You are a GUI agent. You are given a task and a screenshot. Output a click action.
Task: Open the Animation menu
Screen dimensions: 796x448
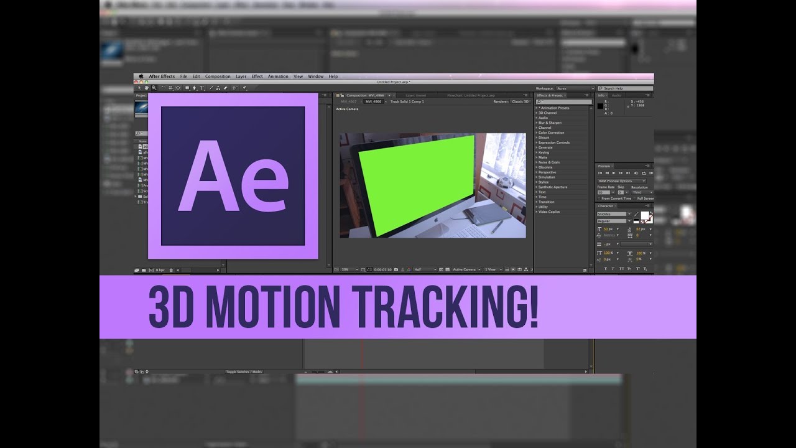pyautogui.click(x=278, y=76)
